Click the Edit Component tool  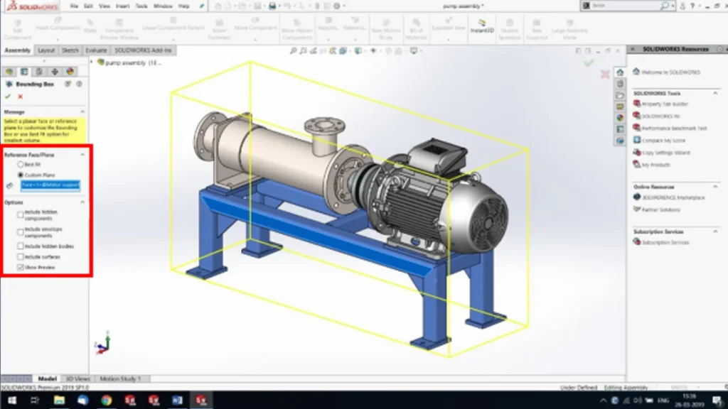pos(17,30)
